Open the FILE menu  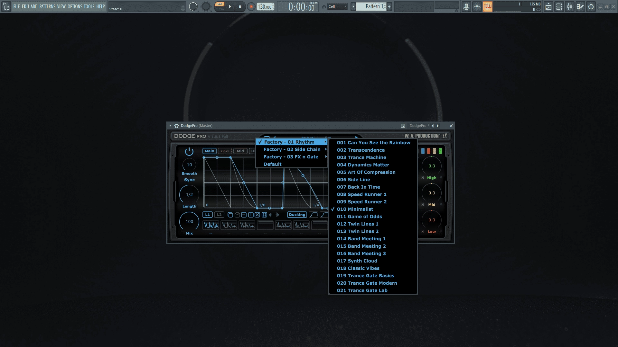tap(17, 6)
